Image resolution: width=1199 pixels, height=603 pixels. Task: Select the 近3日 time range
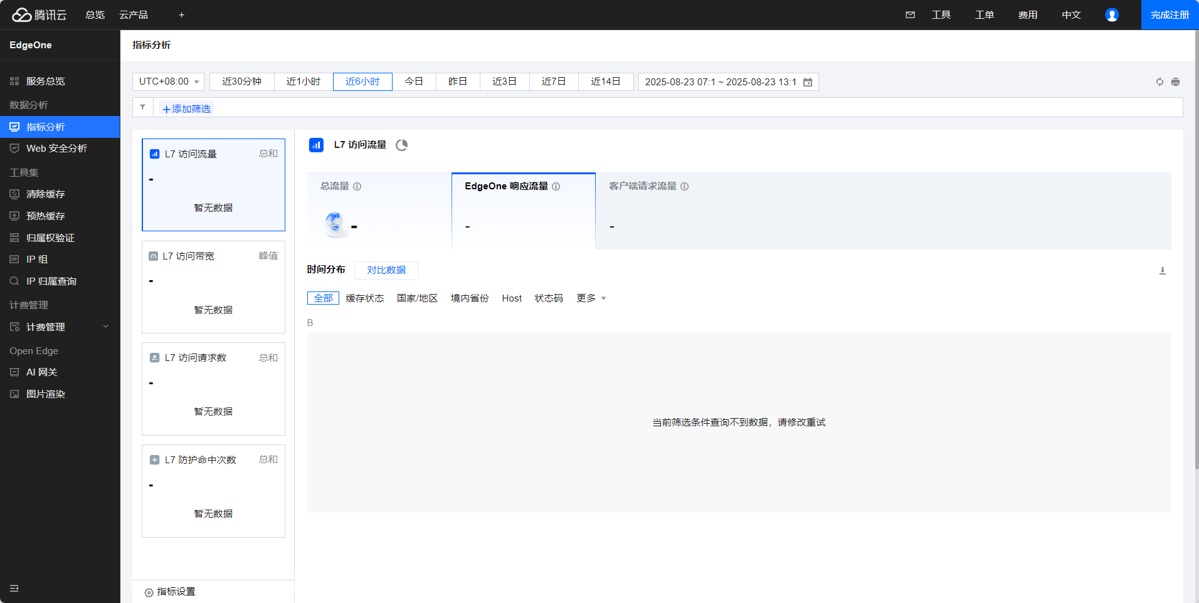coord(505,81)
